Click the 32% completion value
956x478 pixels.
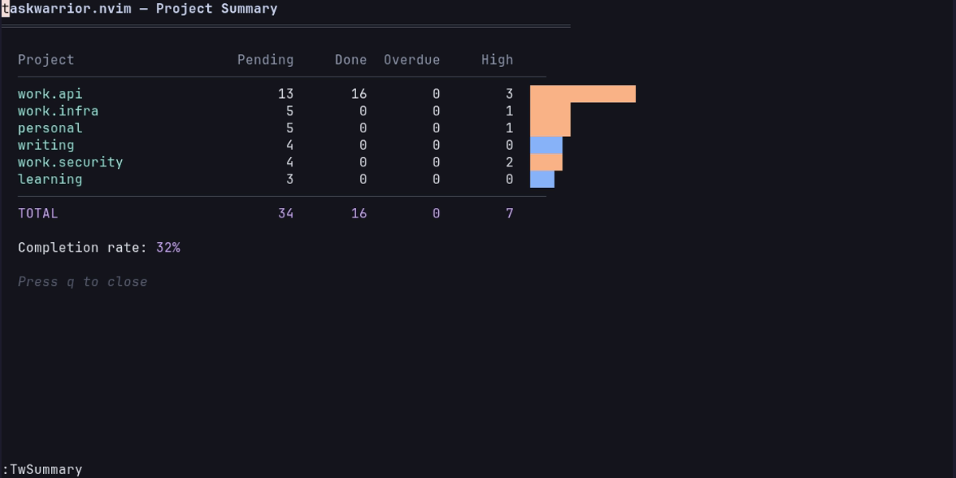(x=168, y=248)
